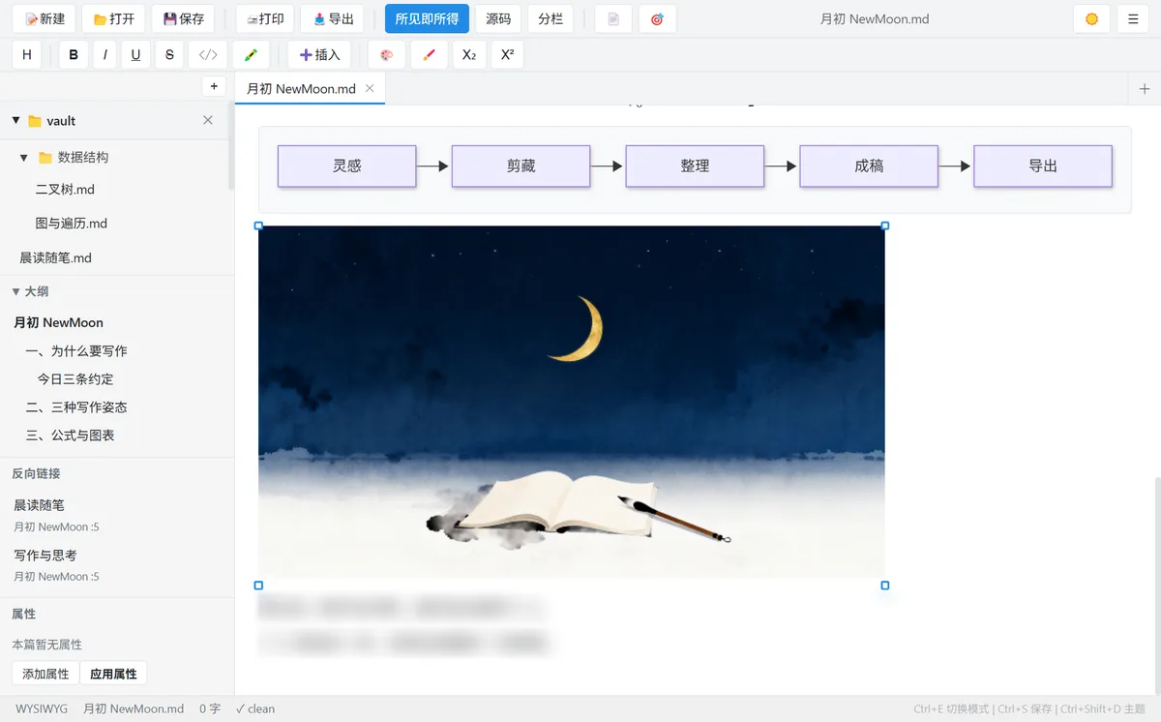Image resolution: width=1161 pixels, height=722 pixels.
Task: Open file 晨读随笔.md in sidebar
Action: pos(56,257)
